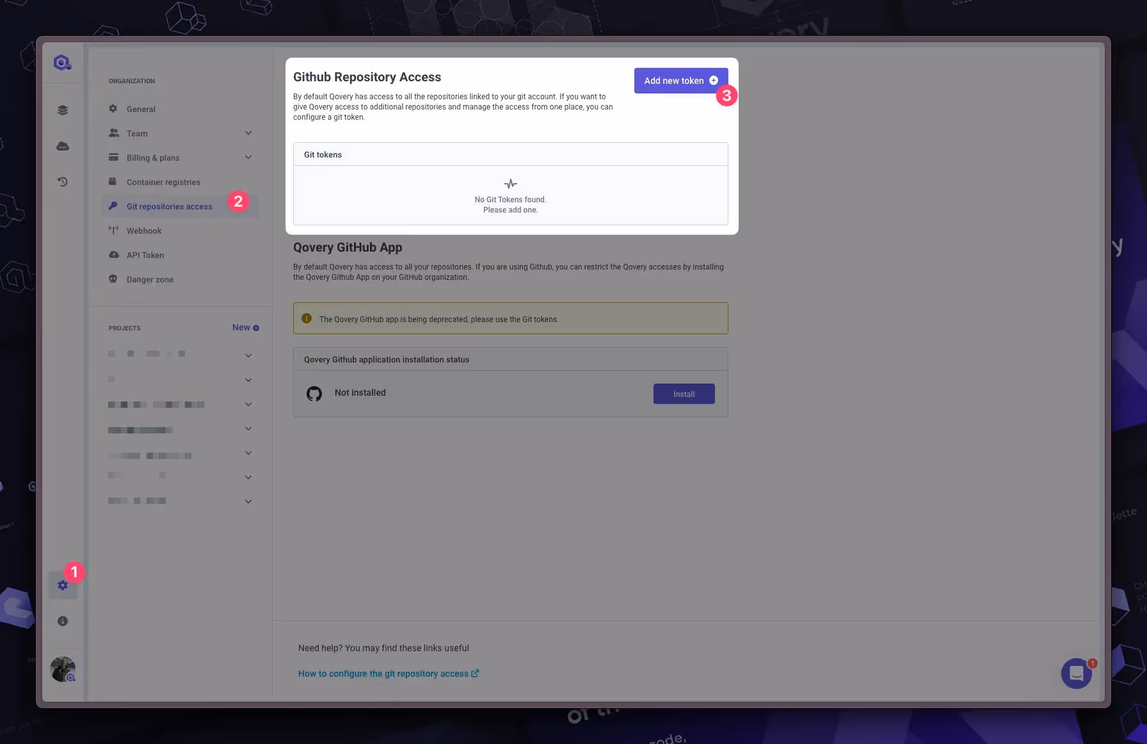Expand the Team submenu chevron
The image size is (1147, 744).
point(248,133)
